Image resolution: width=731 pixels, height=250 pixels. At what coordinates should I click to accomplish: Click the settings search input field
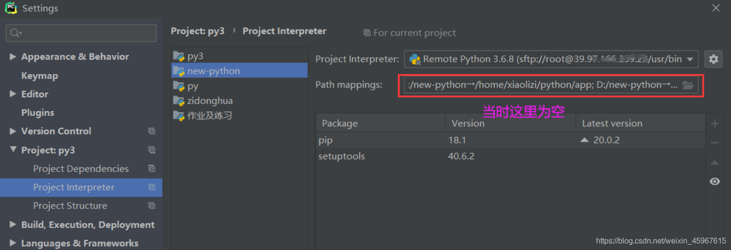(x=81, y=33)
